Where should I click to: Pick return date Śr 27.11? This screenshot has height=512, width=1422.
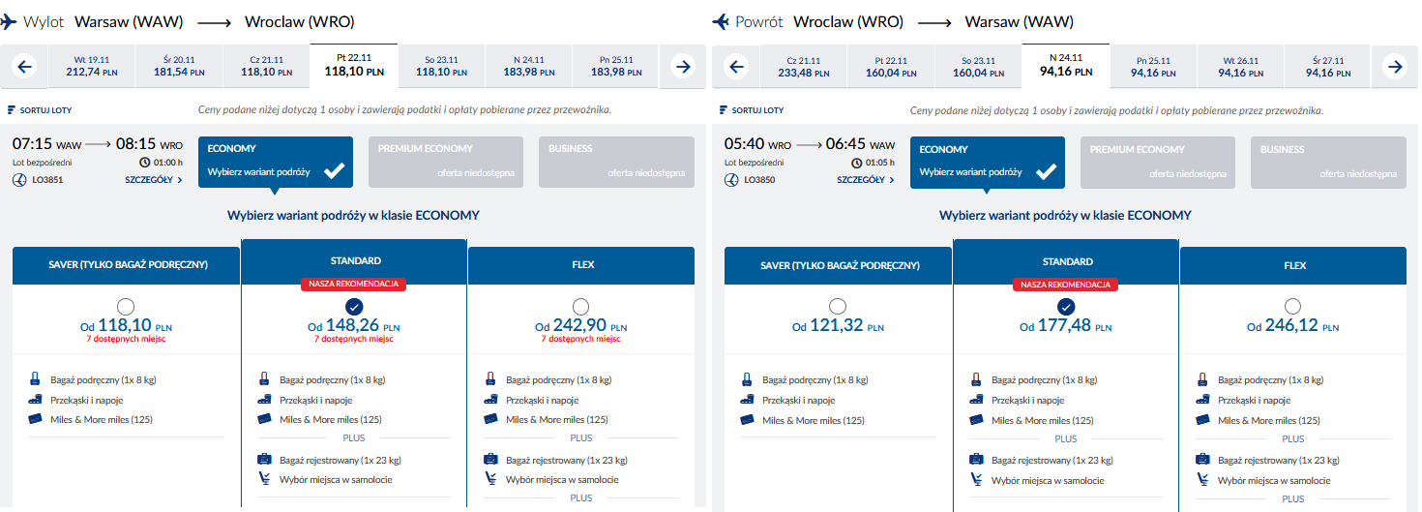1327,67
